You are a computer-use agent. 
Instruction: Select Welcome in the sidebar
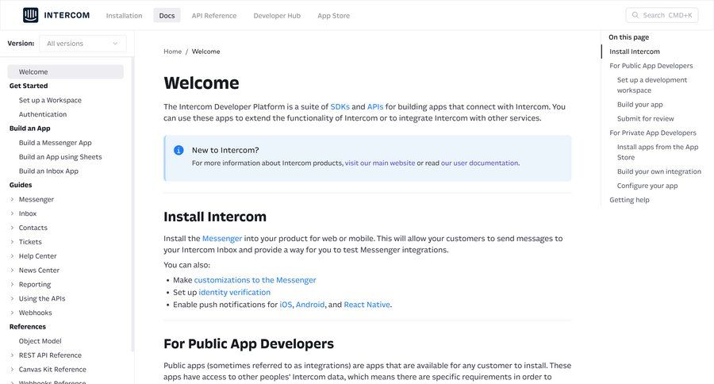click(x=66, y=71)
